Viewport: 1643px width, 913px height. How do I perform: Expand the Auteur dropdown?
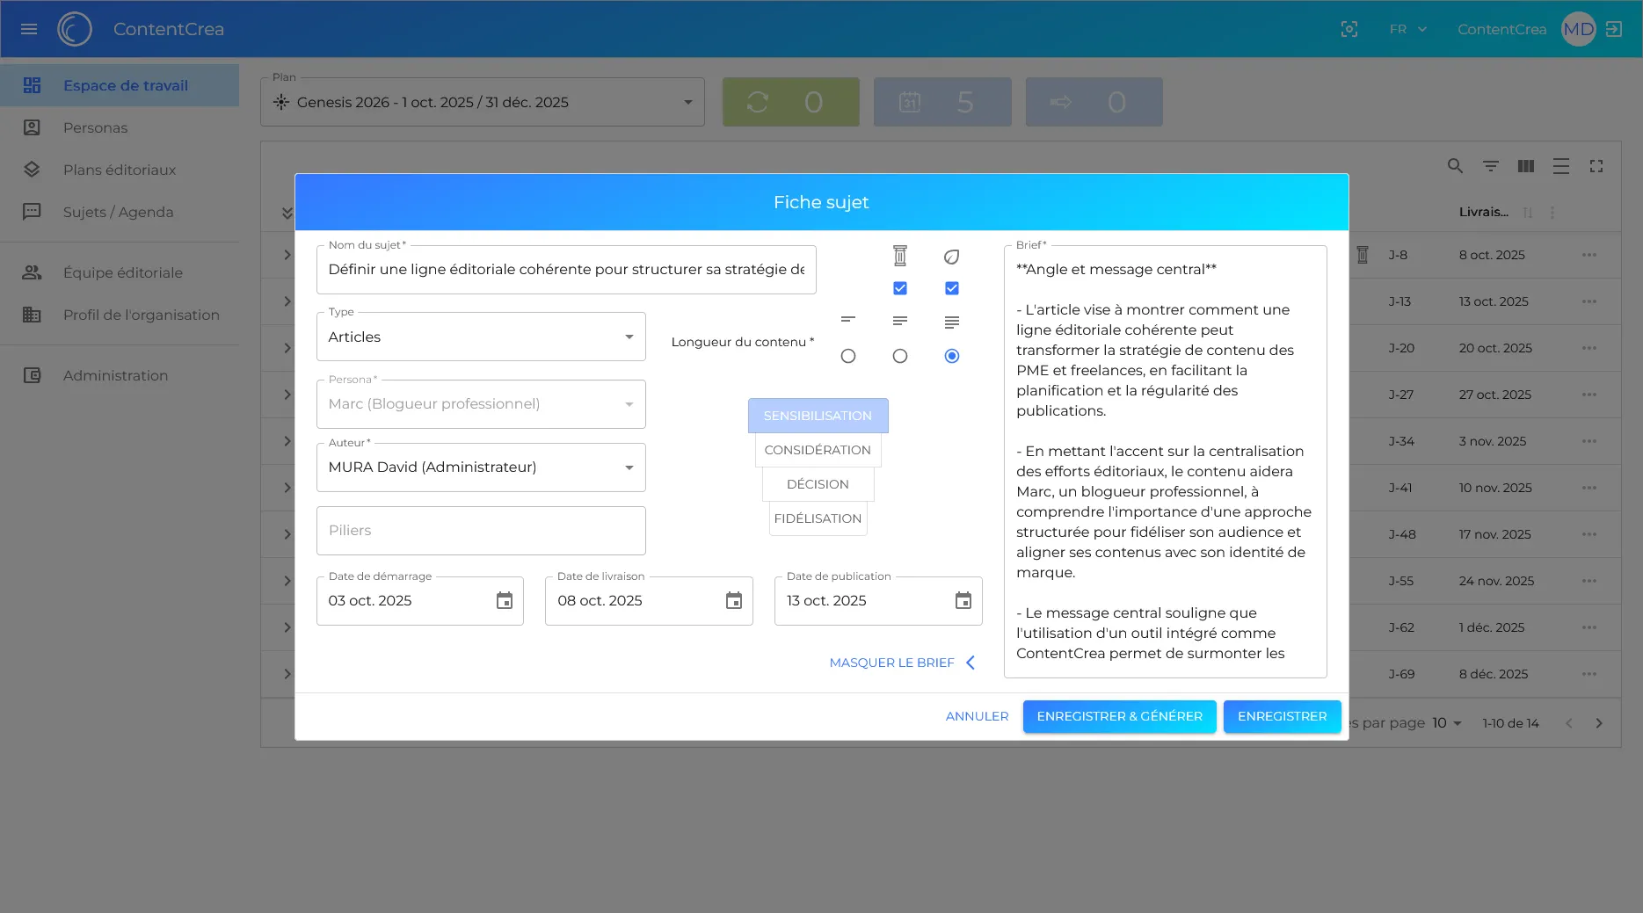480,467
